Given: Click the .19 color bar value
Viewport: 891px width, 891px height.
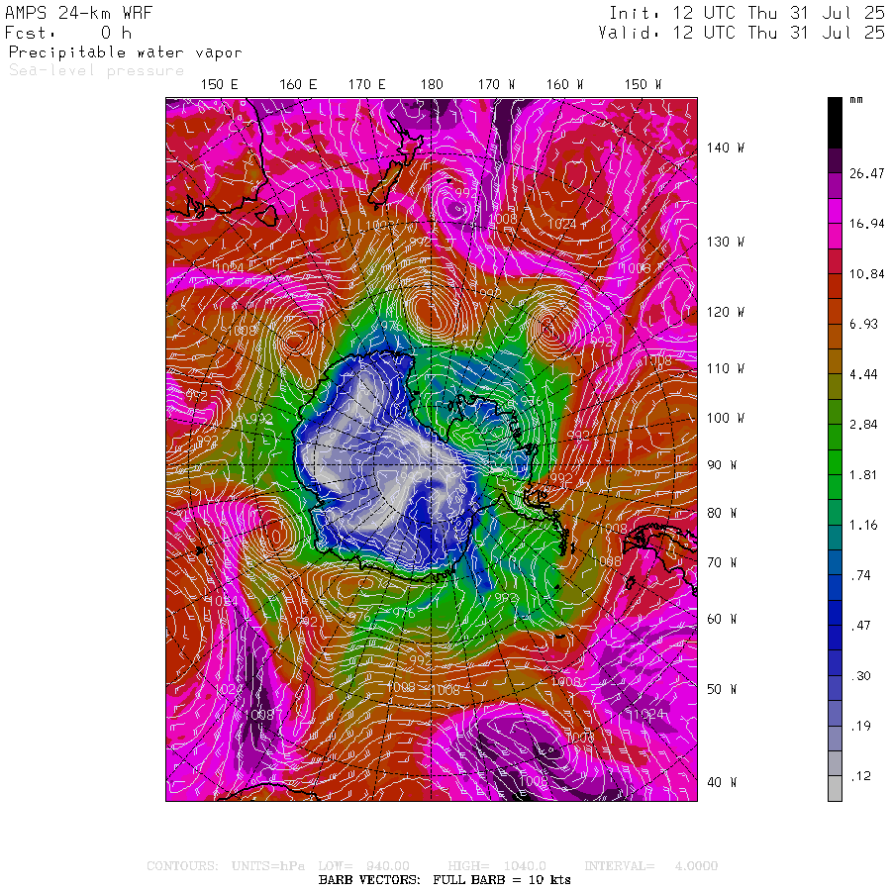Looking at the screenshot, I should point(861,727).
